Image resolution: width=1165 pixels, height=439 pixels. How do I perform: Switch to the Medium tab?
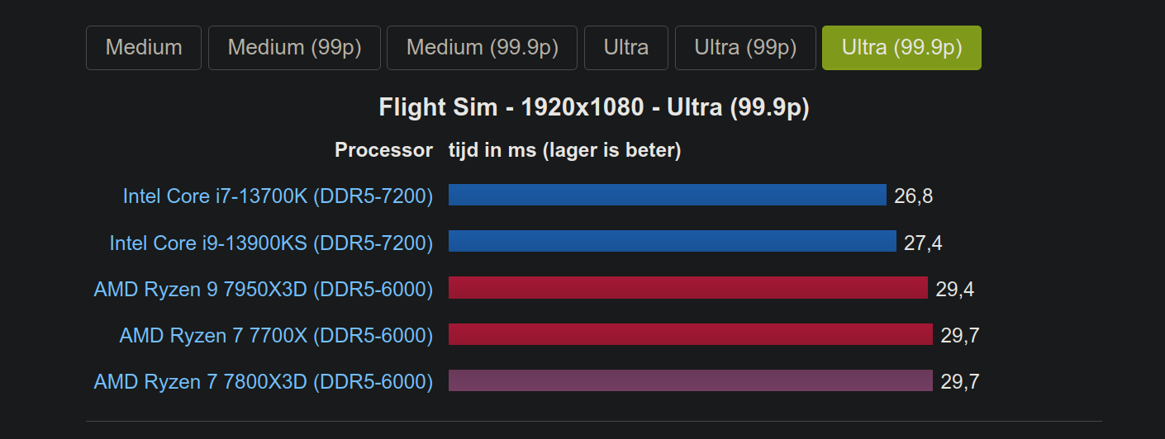pyautogui.click(x=144, y=48)
